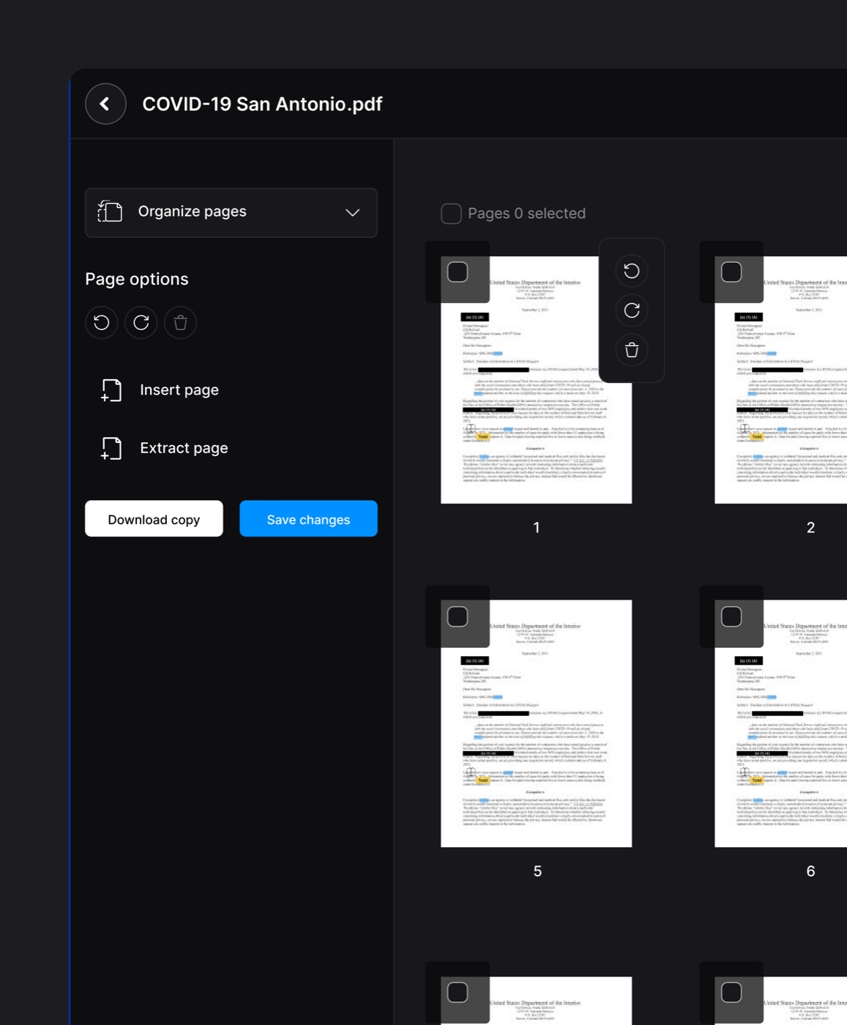
Task: Click the Page options heading
Action: point(137,279)
